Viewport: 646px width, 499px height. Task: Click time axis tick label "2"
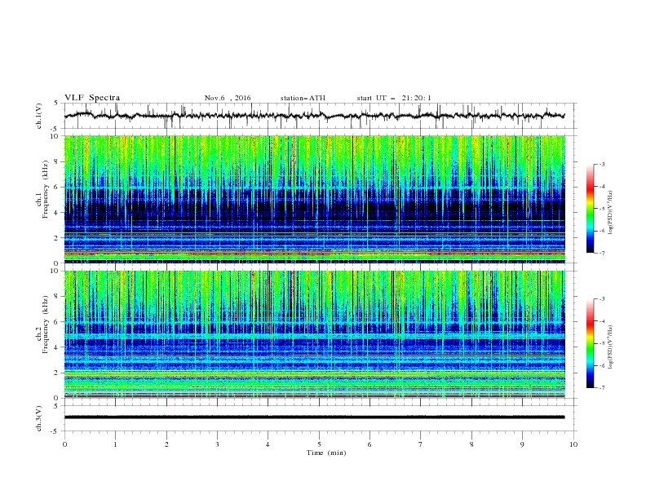click(x=166, y=444)
